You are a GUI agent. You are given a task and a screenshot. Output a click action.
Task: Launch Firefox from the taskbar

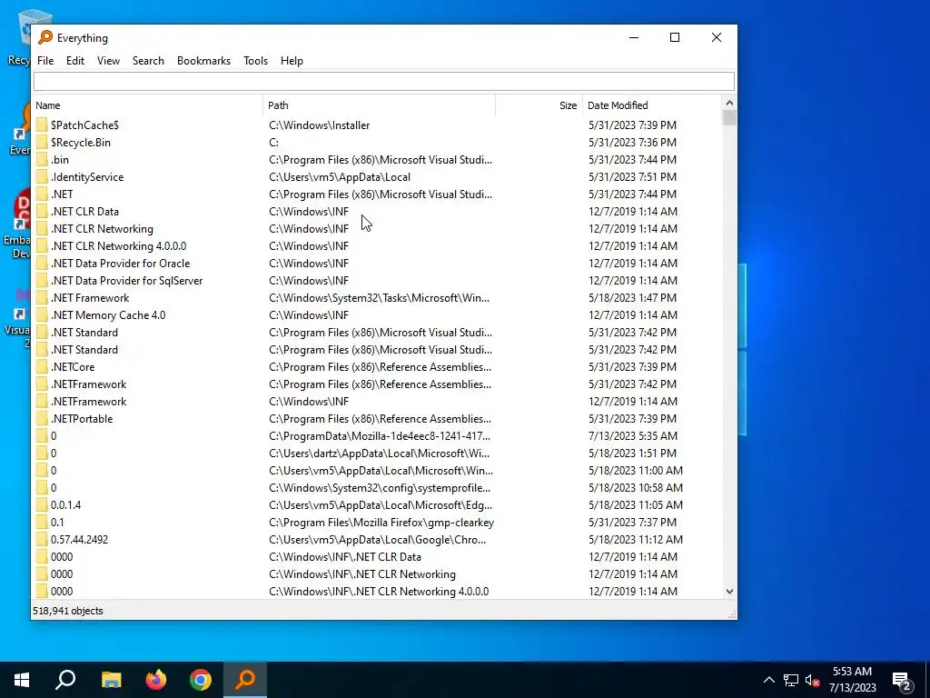156,680
